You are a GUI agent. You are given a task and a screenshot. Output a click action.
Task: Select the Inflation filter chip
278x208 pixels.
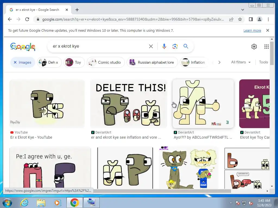pos(194,62)
